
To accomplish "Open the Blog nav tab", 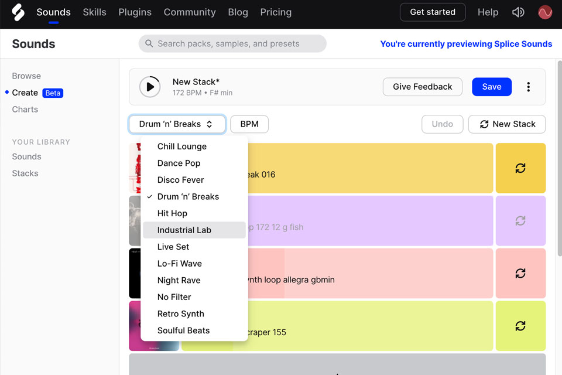I will point(238,12).
